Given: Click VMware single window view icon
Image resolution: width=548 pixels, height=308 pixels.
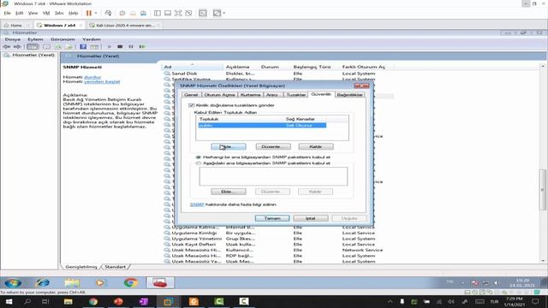Looking at the screenshot, I should click(168, 13).
